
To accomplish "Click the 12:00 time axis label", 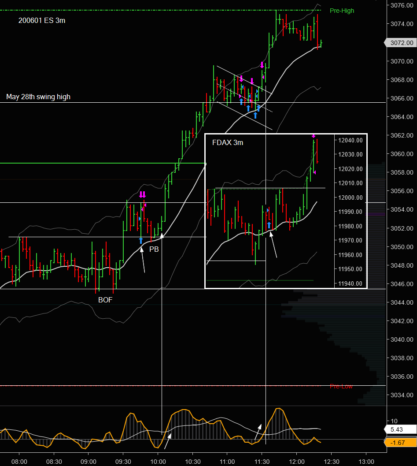I will tap(296, 462).
